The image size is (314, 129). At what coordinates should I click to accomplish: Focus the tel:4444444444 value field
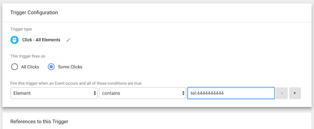[x=231, y=93]
